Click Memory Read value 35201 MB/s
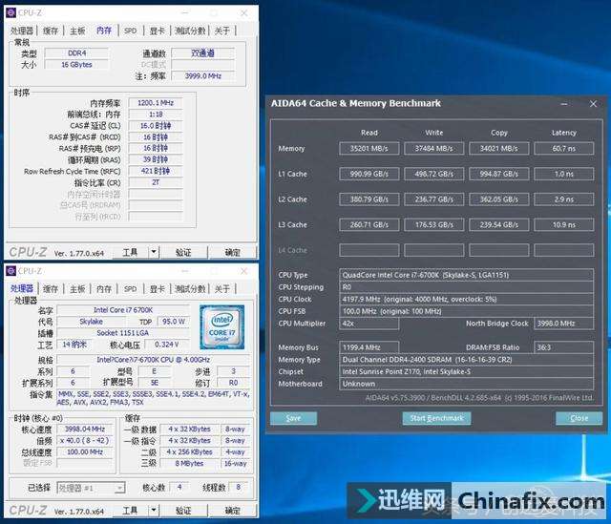 [x=369, y=149]
